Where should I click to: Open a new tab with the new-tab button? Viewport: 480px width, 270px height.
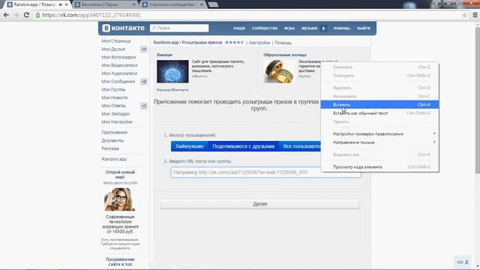coord(213,4)
